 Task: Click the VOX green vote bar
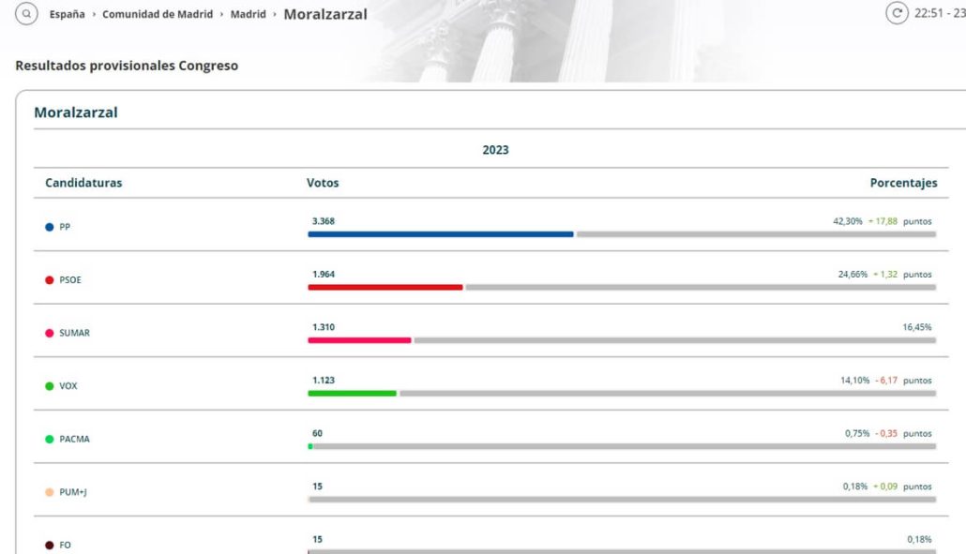pos(352,394)
